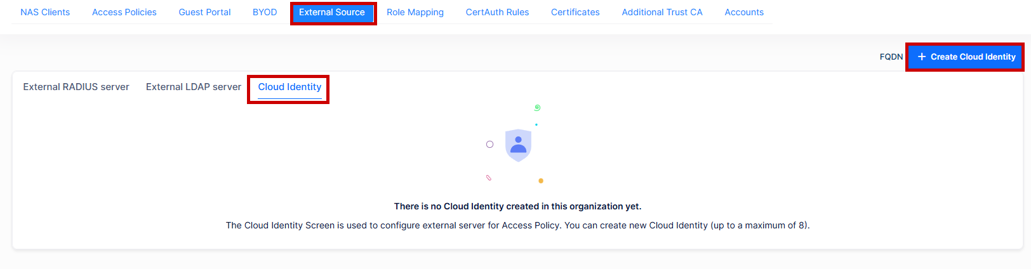The height and width of the screenshot is (269, 1031).
Task: Click the Create Cloud Identity button
Action: 966,56
